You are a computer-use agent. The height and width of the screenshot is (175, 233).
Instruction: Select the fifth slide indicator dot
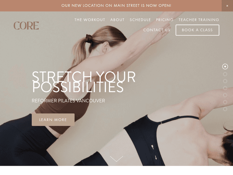coord(225,95)
